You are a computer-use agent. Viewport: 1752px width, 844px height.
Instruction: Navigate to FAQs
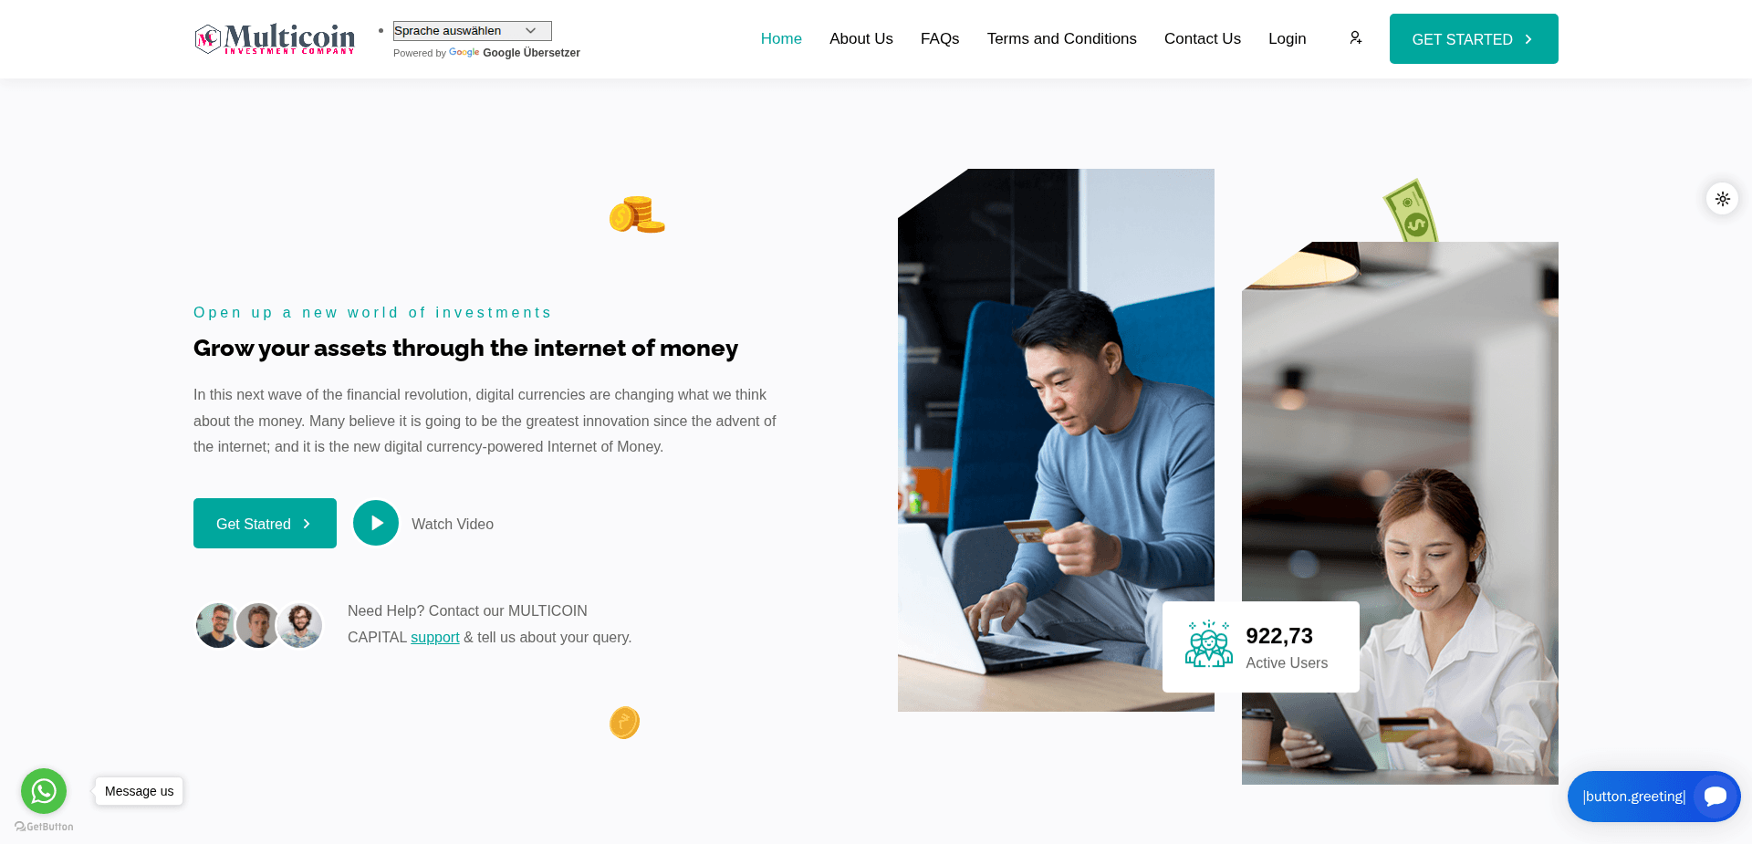coord(940,38)
